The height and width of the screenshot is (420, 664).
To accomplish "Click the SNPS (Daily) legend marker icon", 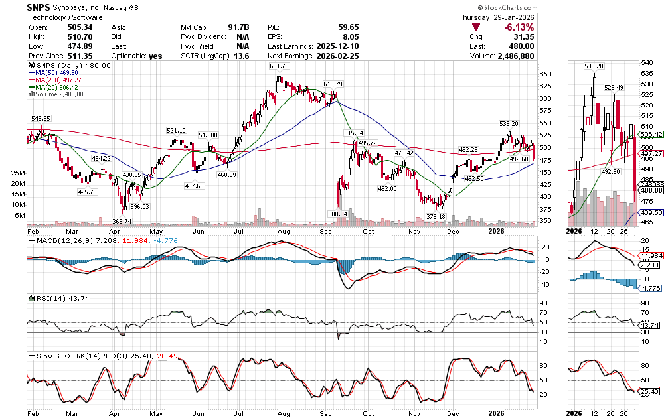I will pos(30,66).
